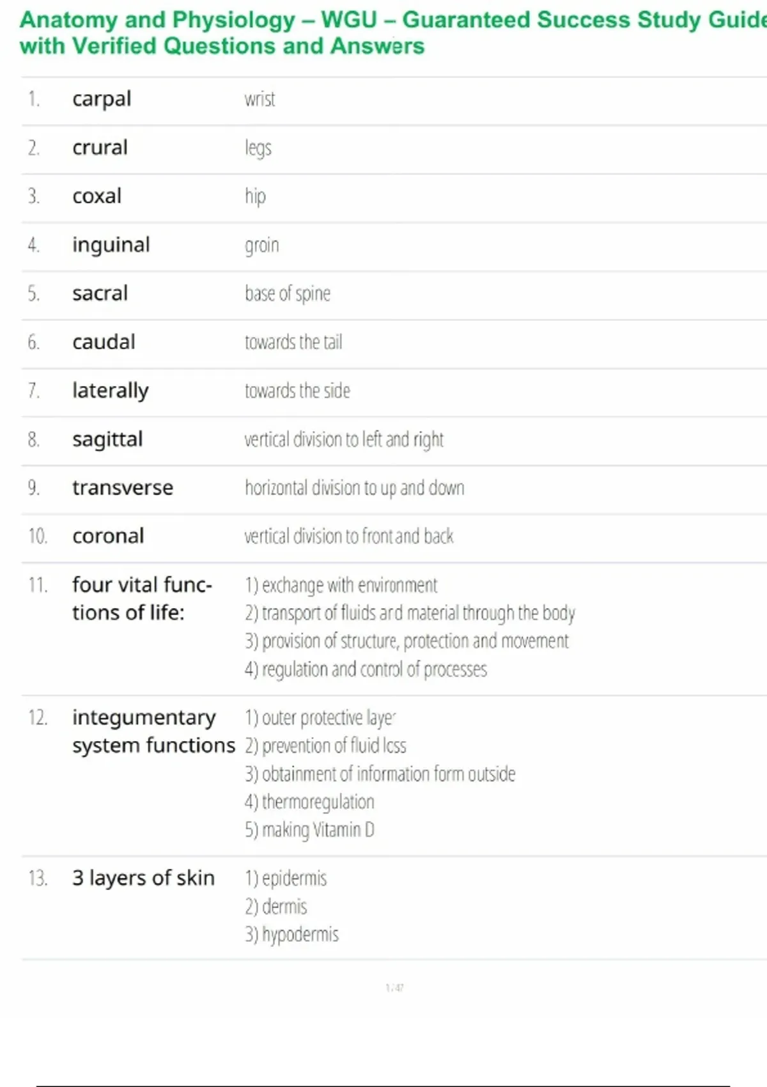Click the word 'coxal' in row 3

[x=97, y=196]
